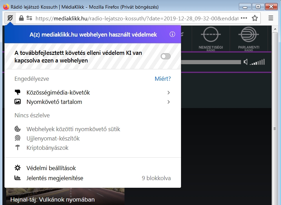Open Közösségimédia-követők details

click(93, 92)
